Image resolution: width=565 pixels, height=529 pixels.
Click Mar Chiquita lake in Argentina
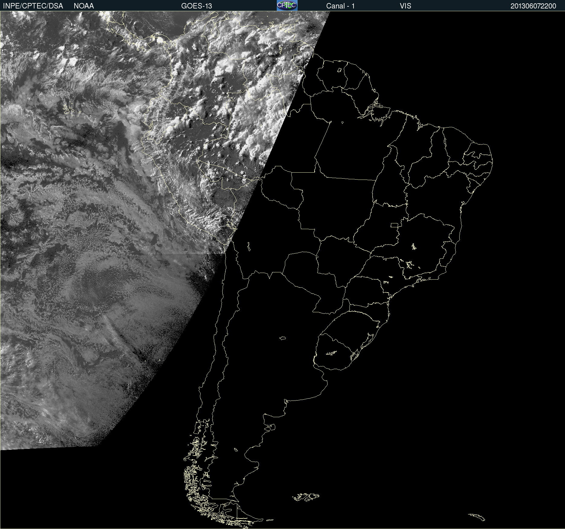(x=282, y=338)
